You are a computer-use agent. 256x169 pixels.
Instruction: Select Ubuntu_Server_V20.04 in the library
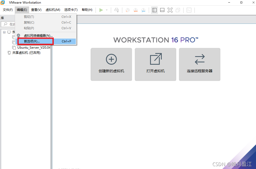click(x=34, y=48)
